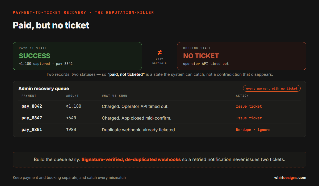Click the 'Issue ticket' action for pay_8842
319x186 pixels.
pos(249,106)
